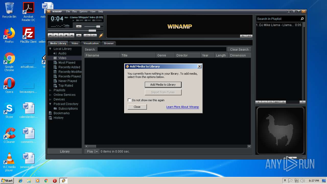Screen dimensions: 327x184
Task: Open the playlist list options button
Action: coord(283,102)
